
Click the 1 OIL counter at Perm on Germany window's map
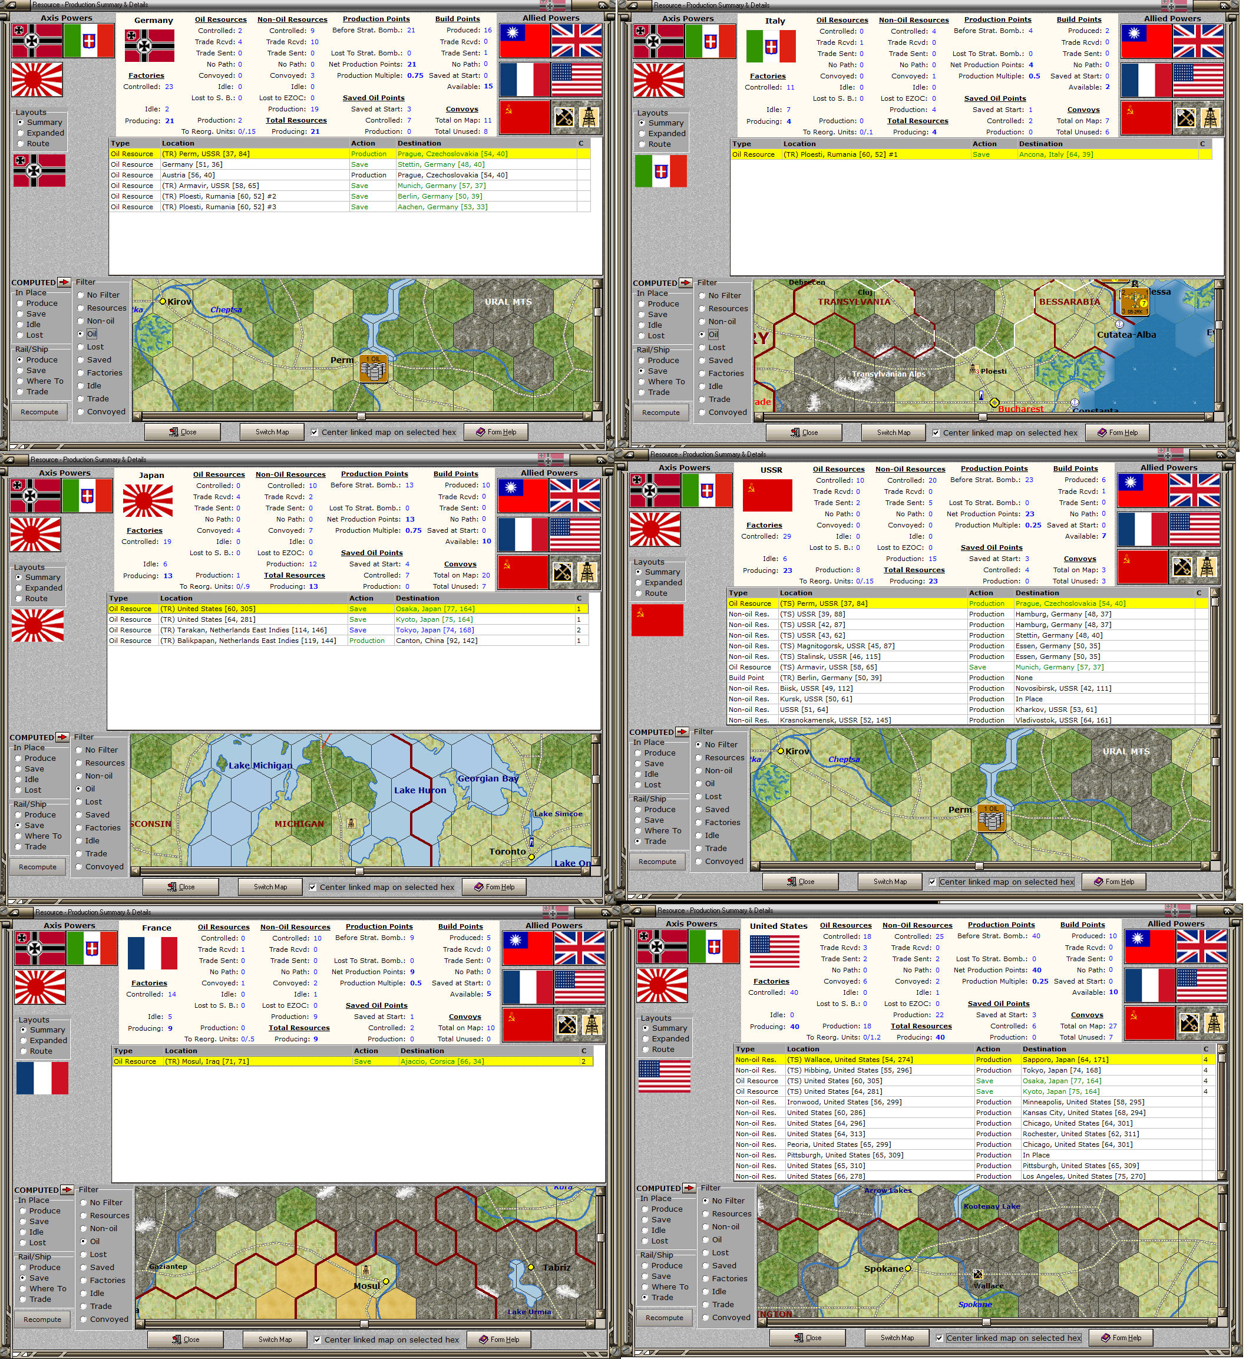pos(373,368)
